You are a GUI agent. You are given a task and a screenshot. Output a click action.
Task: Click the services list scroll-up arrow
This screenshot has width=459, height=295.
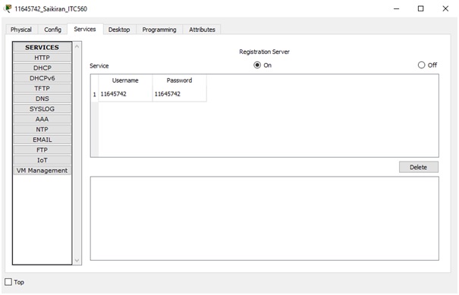pos(77,46)
